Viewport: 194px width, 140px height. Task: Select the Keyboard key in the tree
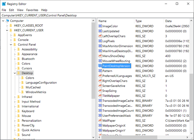pos(28,111)
